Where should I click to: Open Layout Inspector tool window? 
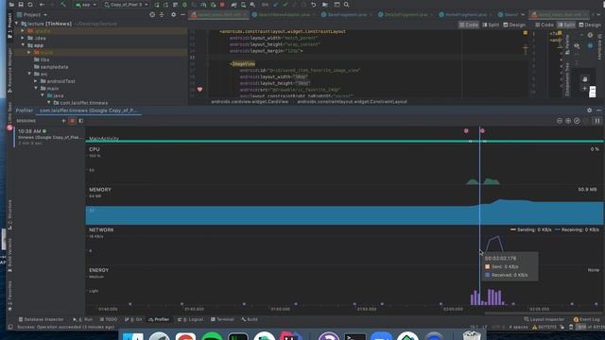(544, 319)
